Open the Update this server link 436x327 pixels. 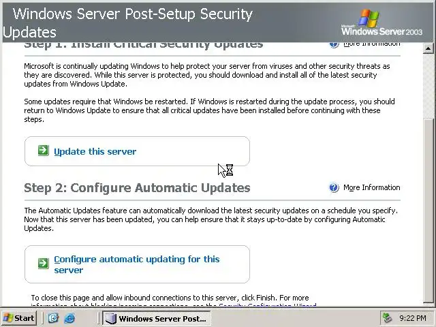pos(95,151)
